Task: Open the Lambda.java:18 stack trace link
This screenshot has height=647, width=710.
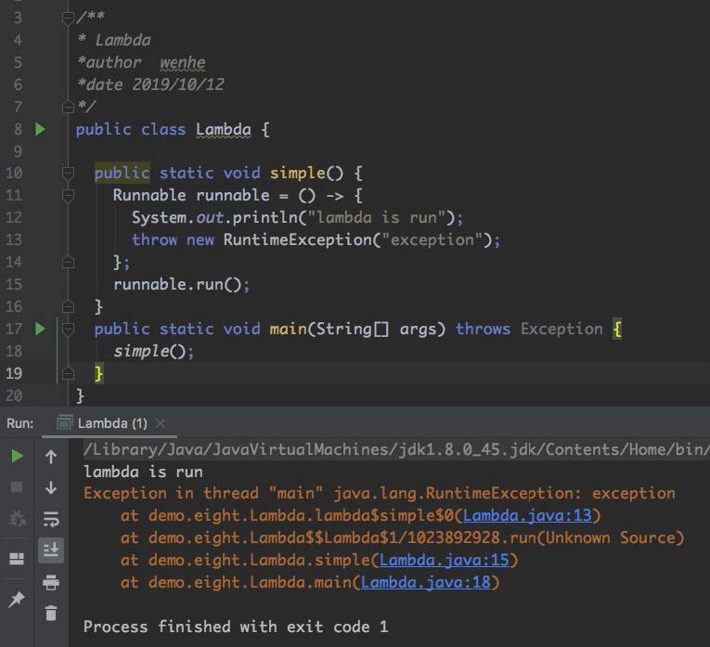Action: pyautogui.click(x=426, y=582)
